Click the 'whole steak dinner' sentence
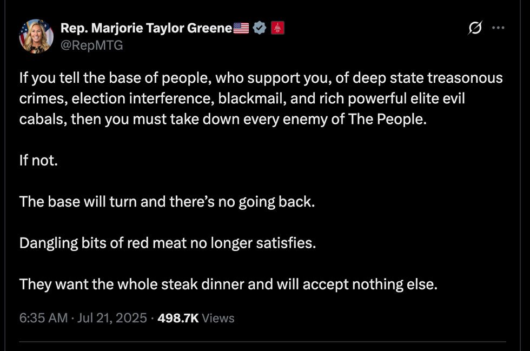 pyautogui.click(x=228, y=284)
